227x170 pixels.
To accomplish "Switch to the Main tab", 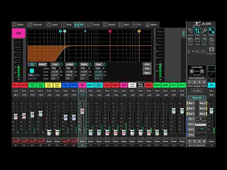I will click(124, 25).
